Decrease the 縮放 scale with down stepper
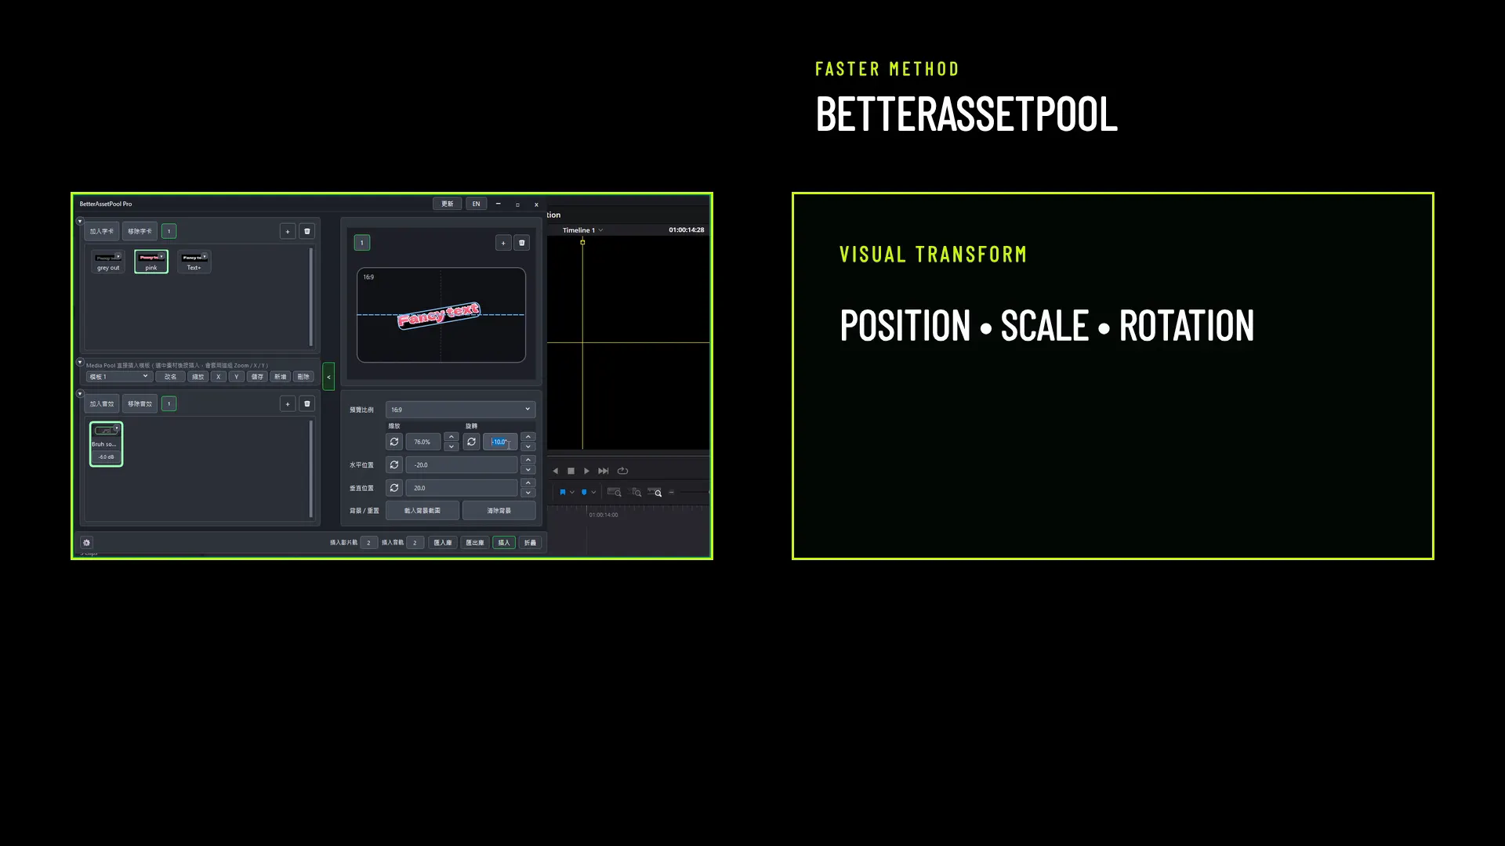The width and height of the screenshot is (1505, 846). tap(451, 446)
